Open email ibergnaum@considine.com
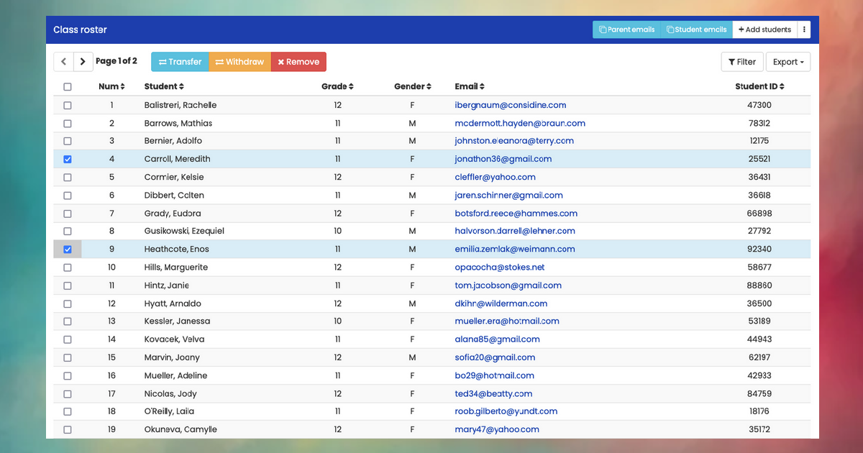The height and width of the screenshot is (453, 863). [x=511, y=105]
